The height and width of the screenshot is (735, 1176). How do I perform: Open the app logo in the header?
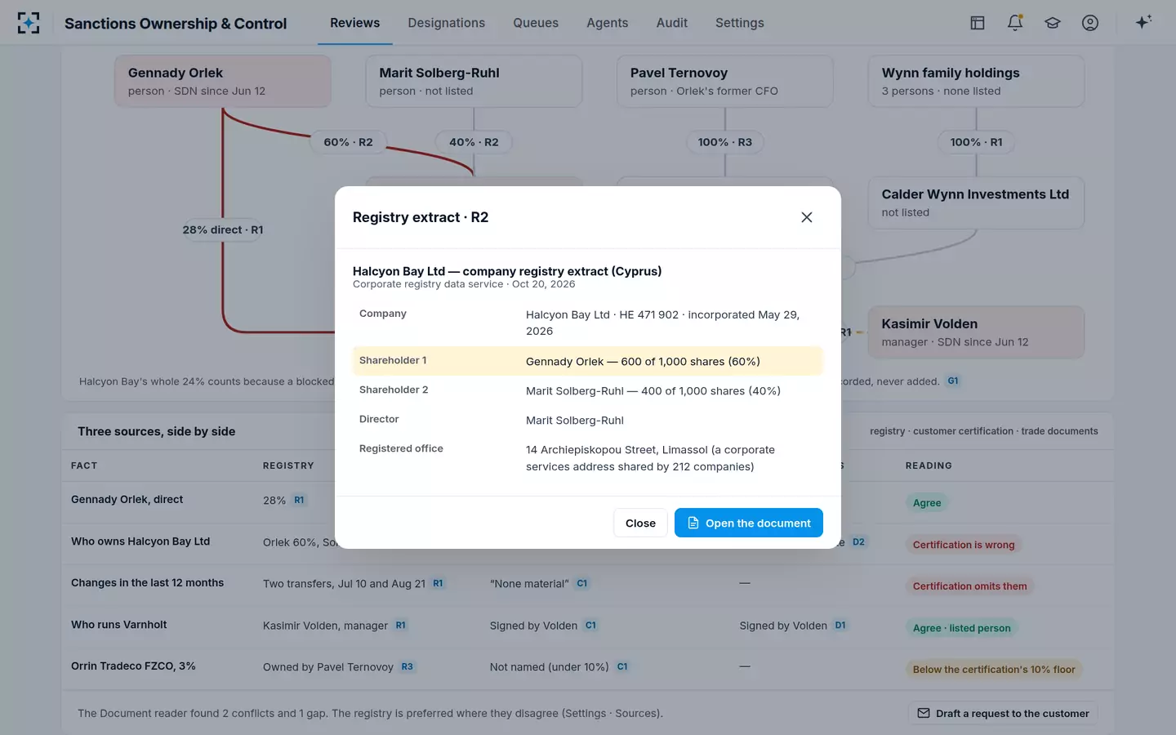[29, 23]
